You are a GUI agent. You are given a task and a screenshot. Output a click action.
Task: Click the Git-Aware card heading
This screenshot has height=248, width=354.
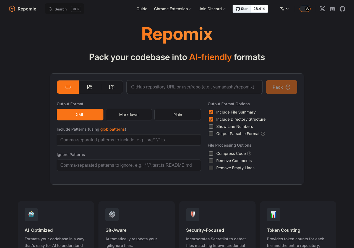(x=116, y=230)
